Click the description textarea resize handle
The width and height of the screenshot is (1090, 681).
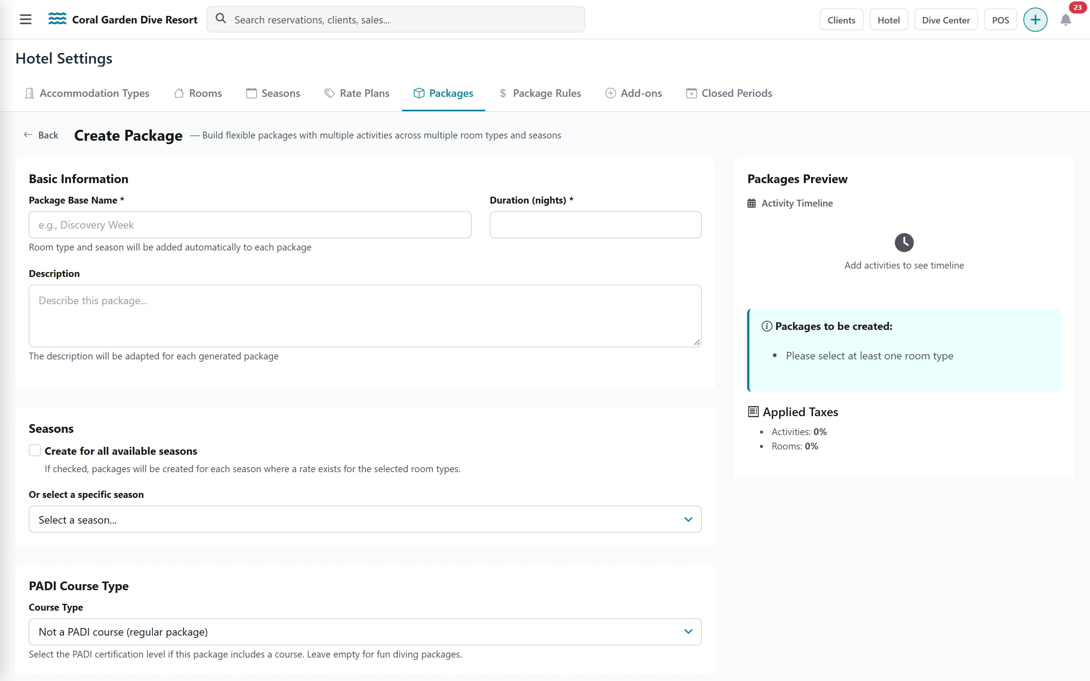tap(696, 342)
